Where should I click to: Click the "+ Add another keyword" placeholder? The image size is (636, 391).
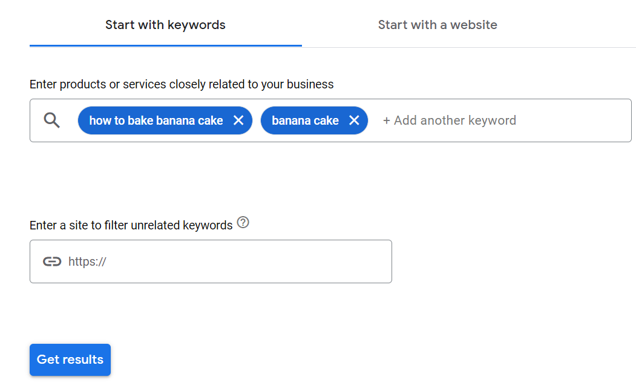click(449, 120)
